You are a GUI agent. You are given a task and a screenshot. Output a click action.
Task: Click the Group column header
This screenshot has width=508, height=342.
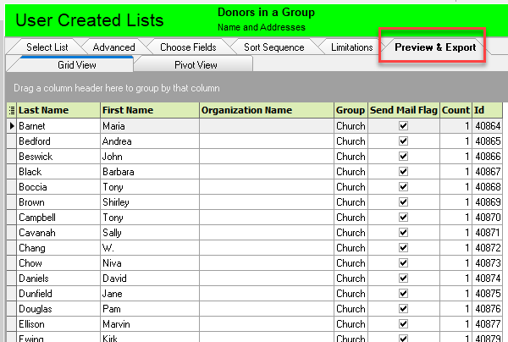coord(350,110)
